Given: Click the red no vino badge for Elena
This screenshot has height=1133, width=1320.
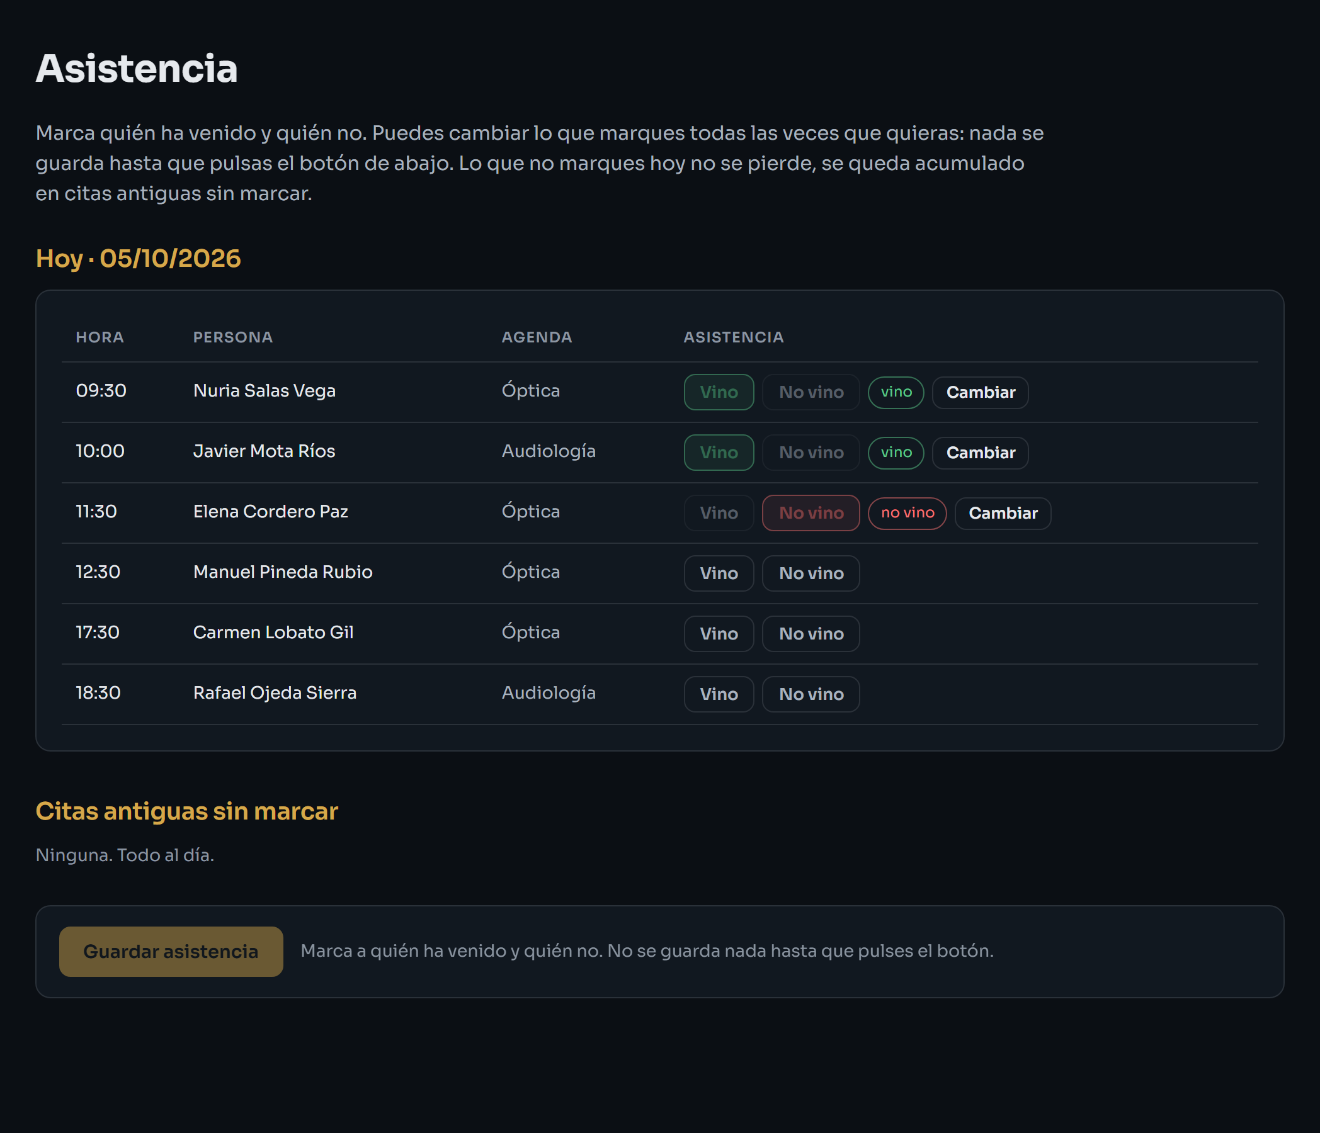Looking at the screenshot, I should click(907, 514).
